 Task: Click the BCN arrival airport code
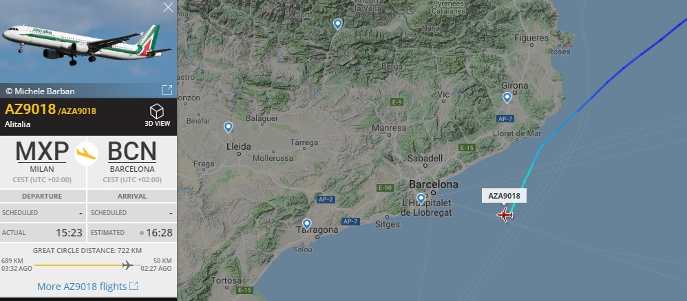132,151
